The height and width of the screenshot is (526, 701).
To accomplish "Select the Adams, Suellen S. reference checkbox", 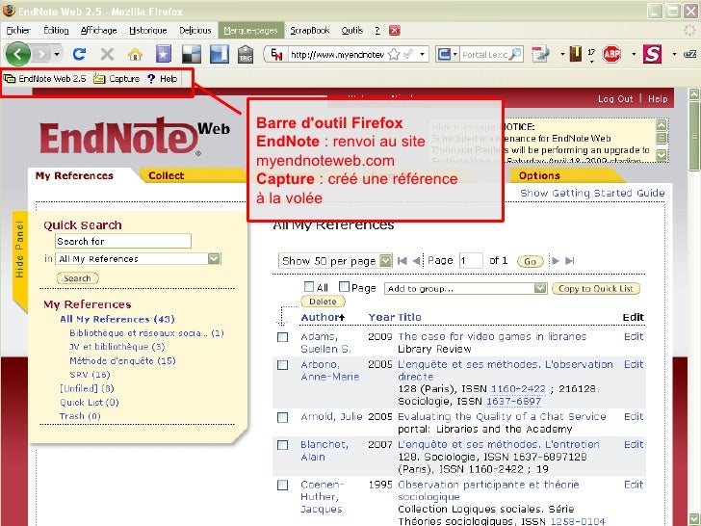I will tap(282, 337).
